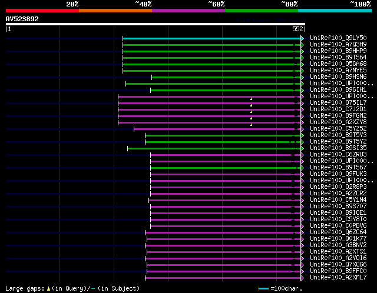Image resolution: width=377 pixels, height=293 pixels.
Task: Click the green ~80% identity legend segment
Action: click(262, 11)
